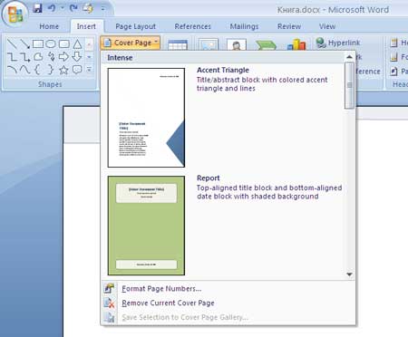This screenshot has height=337, width=408.
Task: Select the right arrow shape
Action: tap(63, 57)
